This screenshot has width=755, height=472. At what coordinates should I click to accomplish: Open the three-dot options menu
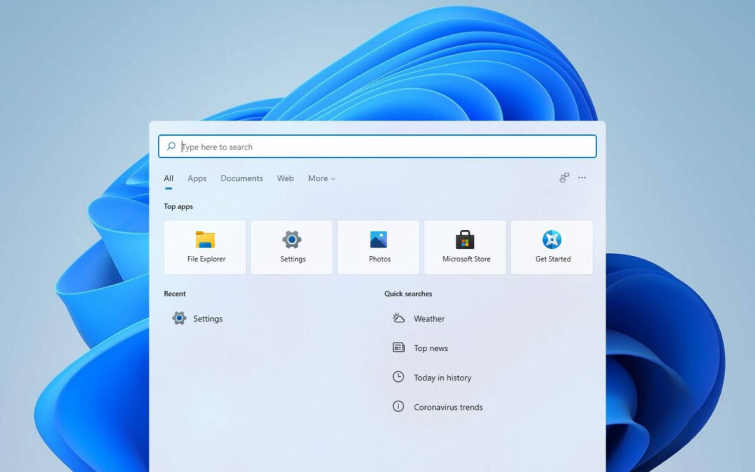[x=582, y=178]
